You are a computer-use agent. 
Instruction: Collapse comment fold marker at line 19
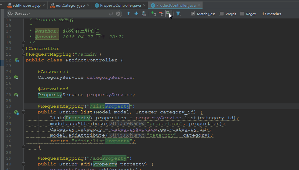[24, 43]
